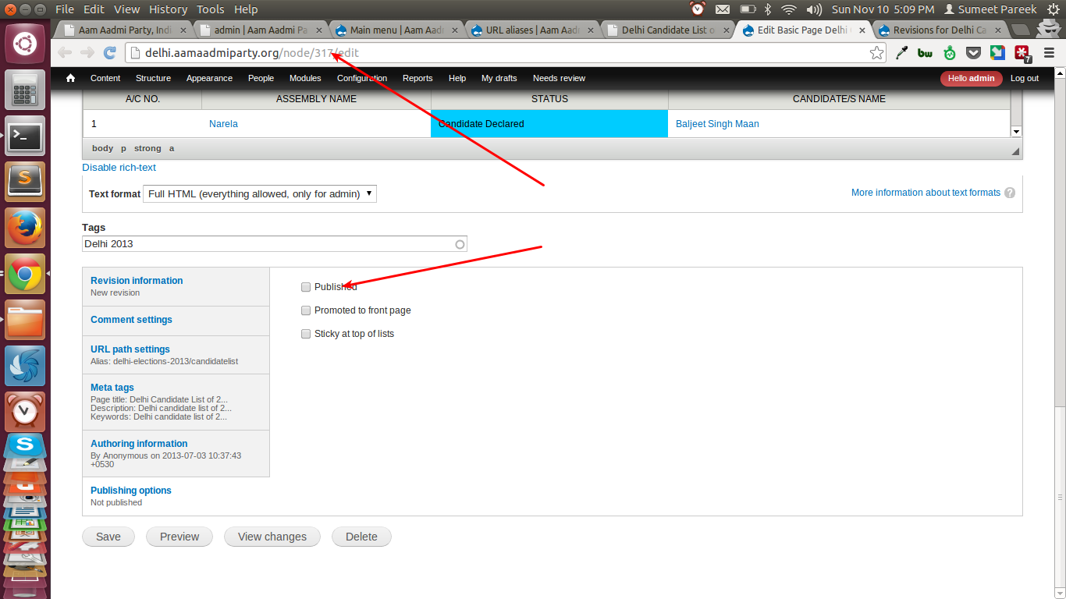Switch to 'Main menu' browser tab
The width and height of the screenshot is (1066, 599).
click(396, 30)
